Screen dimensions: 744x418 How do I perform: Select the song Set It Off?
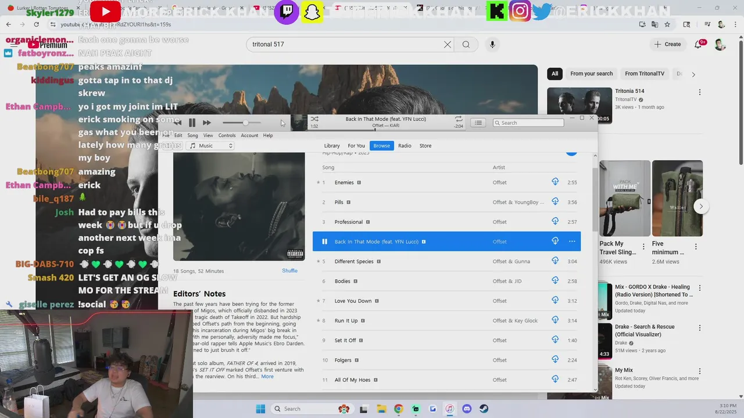[x=446, y=340]
